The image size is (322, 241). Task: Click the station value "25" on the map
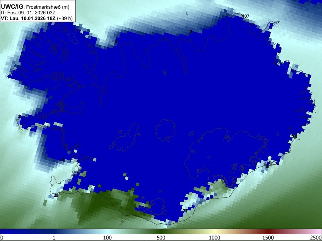coord(294,137)
